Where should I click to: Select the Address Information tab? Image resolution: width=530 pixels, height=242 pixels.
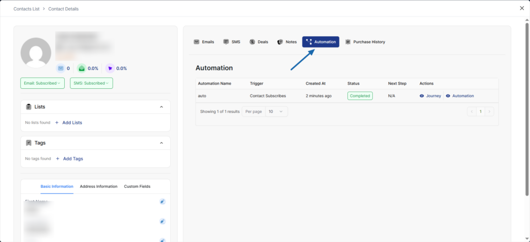(x=98, y=186)
